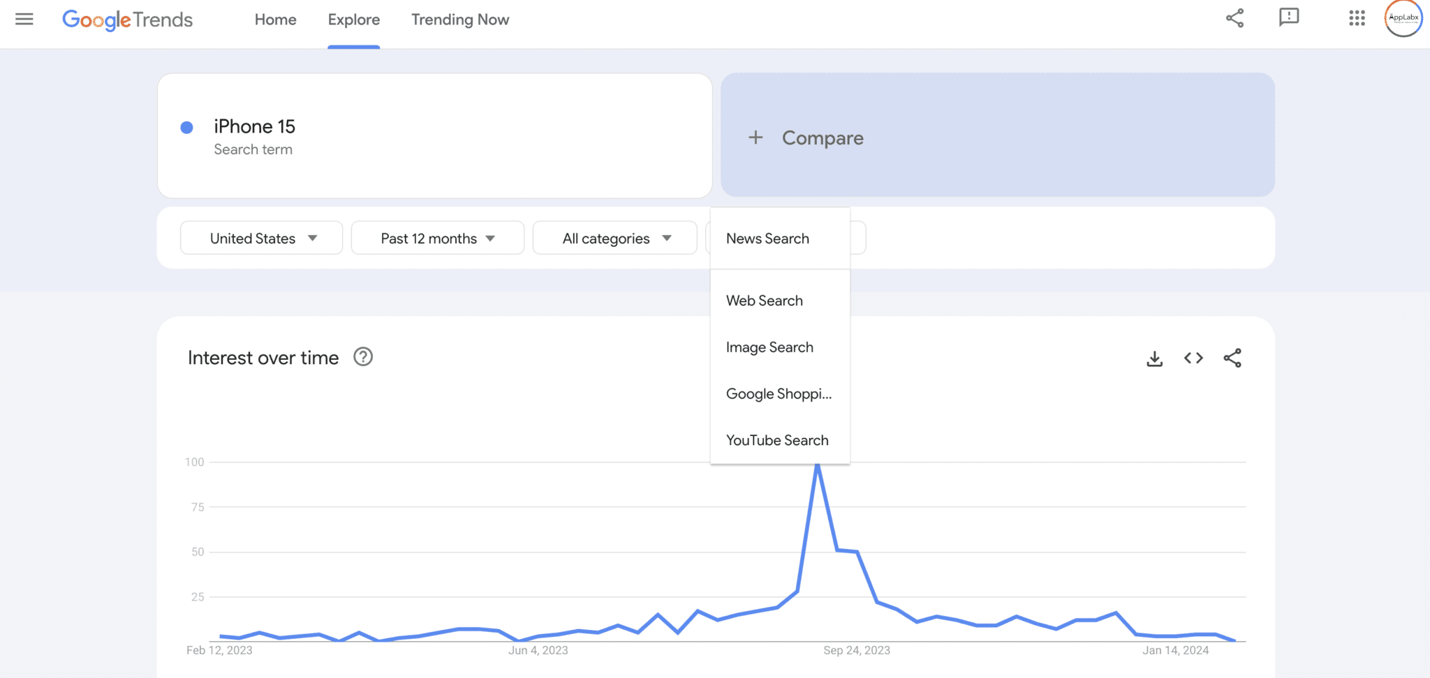Open the Past 12 months time range dropdown
Viewport: 1430px width, 678px height.
point(437,238)
